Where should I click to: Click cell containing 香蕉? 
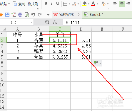point(39,40)
